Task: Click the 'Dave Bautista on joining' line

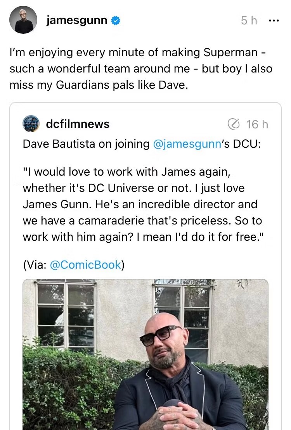Action: [x=142, y=144]
